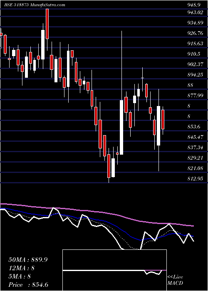Select the 934.89 price level label

(195, 23)
